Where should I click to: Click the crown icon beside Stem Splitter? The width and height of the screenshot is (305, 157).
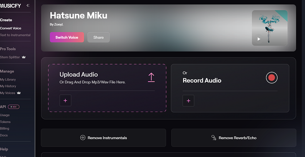[24, 57]
